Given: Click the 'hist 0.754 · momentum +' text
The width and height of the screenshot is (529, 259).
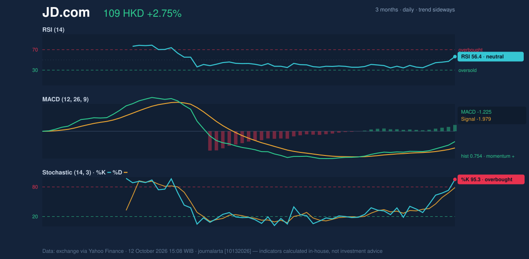Looking at the screenshot, I should tap(488, 156).
